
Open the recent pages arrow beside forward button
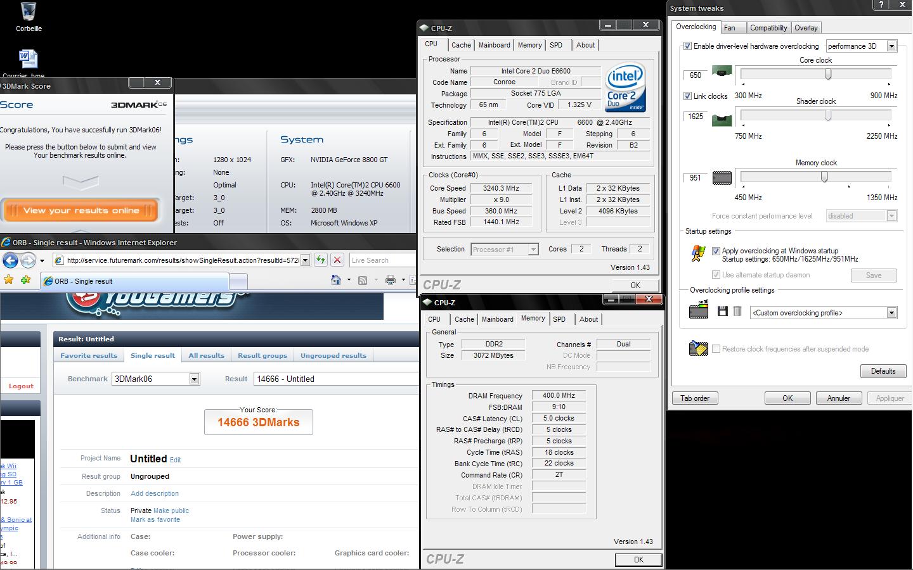click(x=42, y=261)
